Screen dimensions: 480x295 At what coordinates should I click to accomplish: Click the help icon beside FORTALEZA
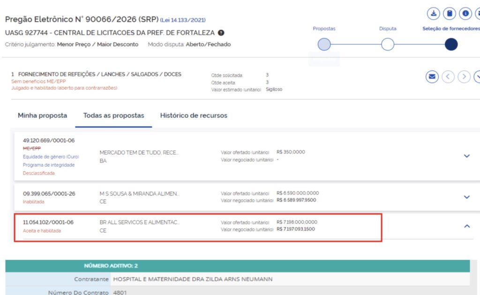221,33
